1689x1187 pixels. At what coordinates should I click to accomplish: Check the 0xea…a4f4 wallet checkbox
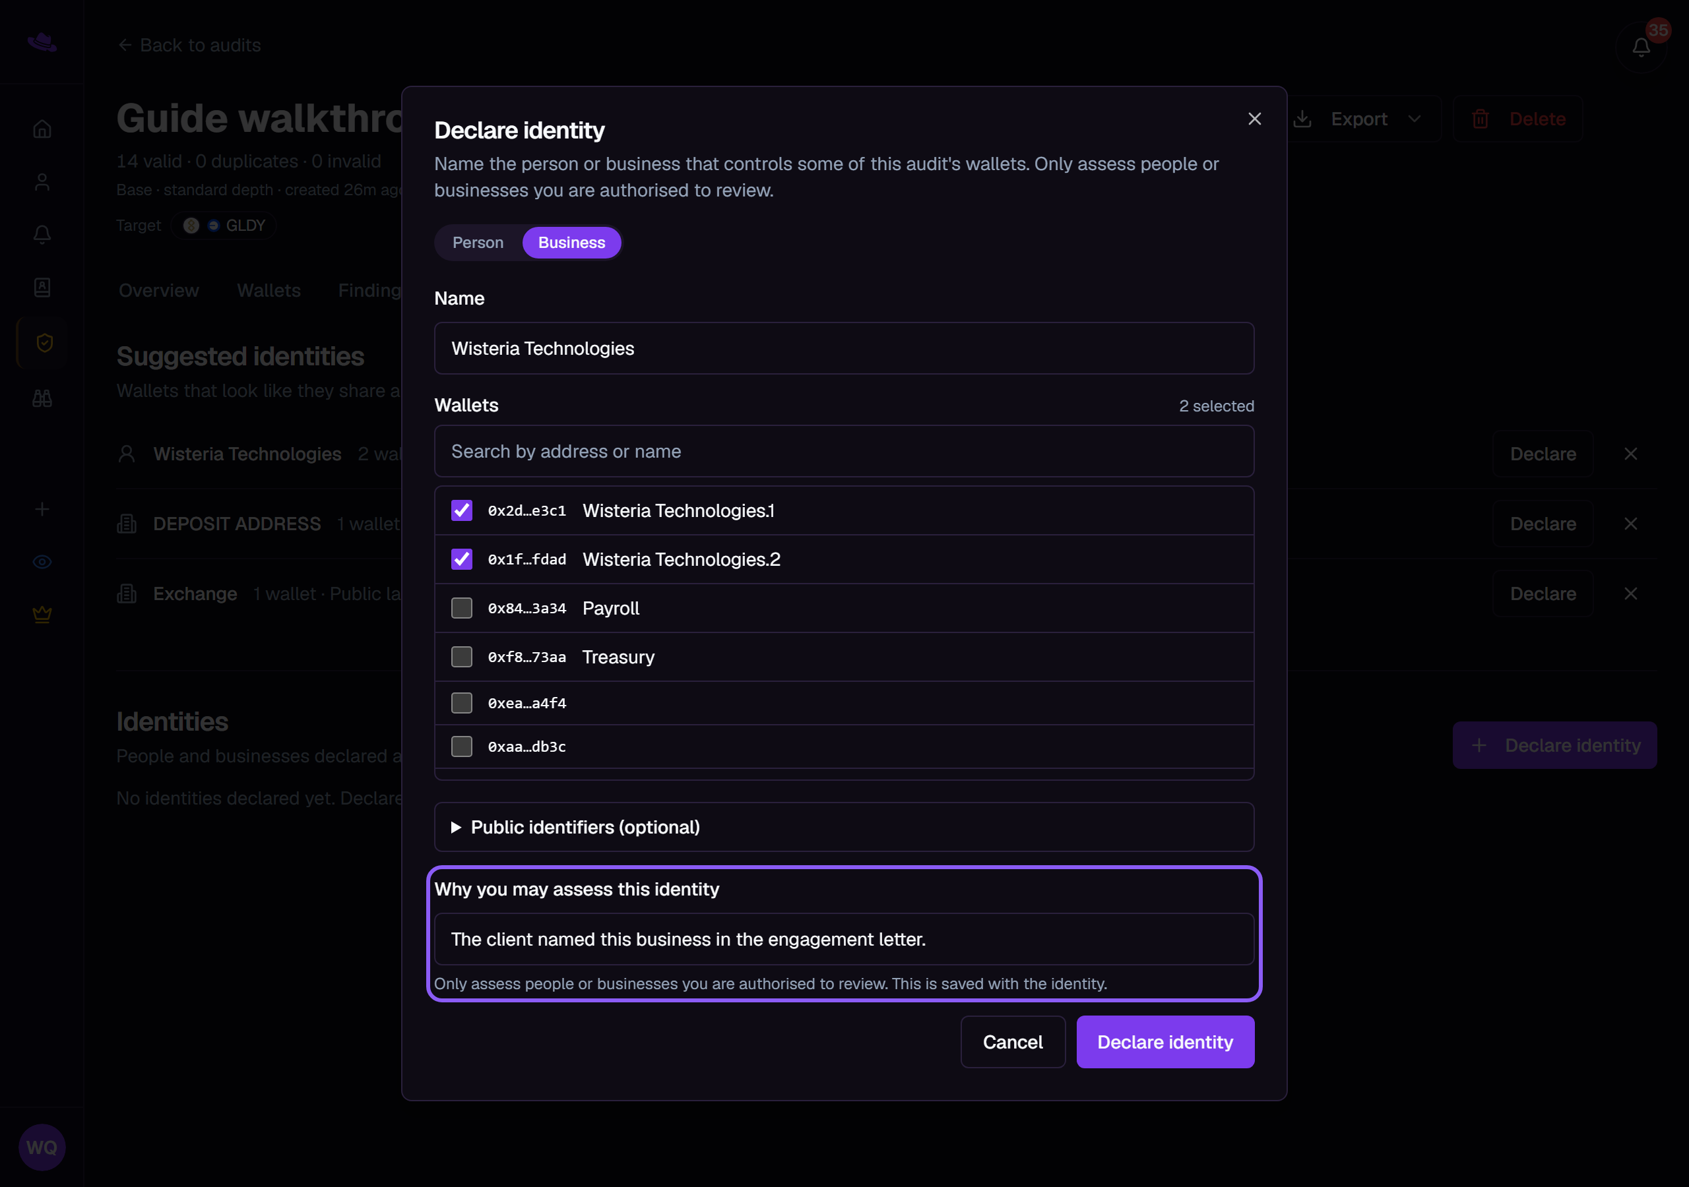[x=461, y=703]
